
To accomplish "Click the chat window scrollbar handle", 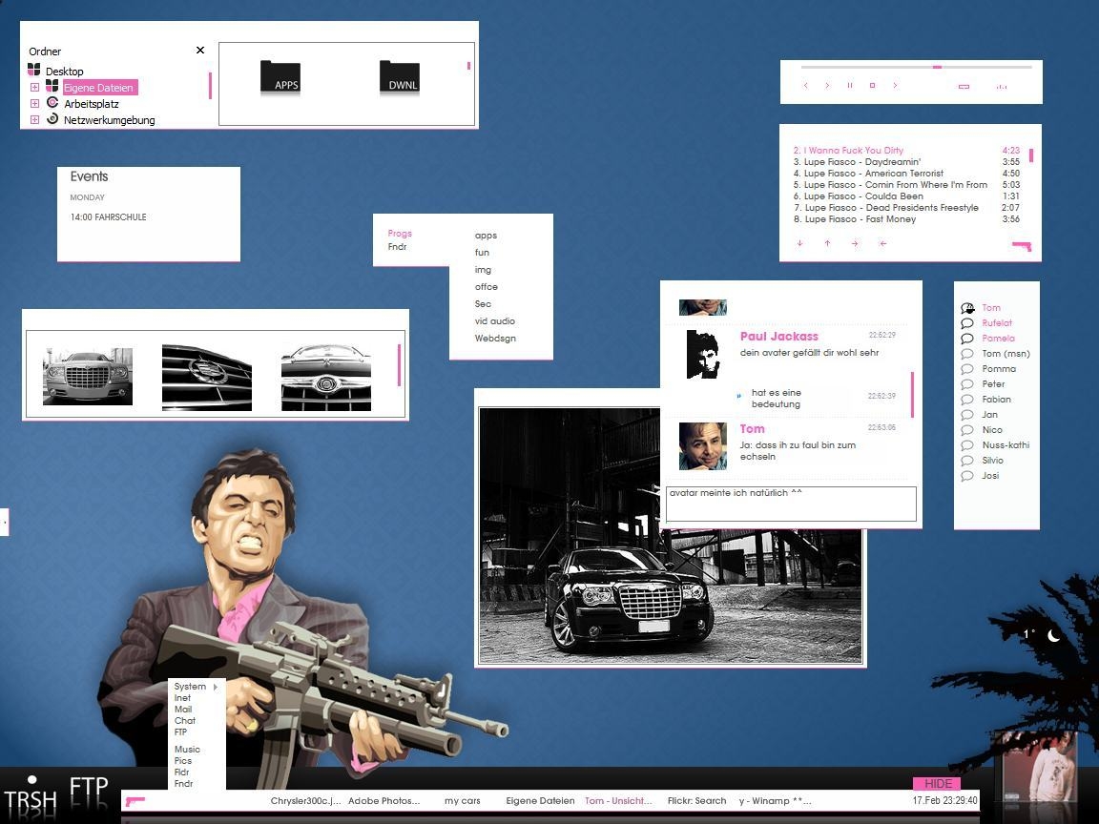I will point(912,395).
